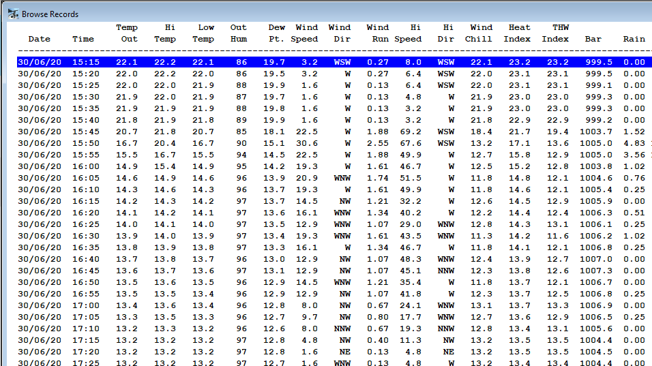Select the record at time 15:20
Image resolution: width=652 pixels, height=366 pixels.
334,74
